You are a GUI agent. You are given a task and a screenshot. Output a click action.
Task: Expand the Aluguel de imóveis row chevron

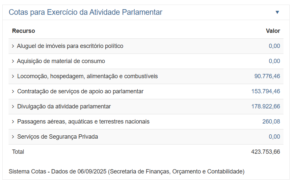(x=13, y=46)
